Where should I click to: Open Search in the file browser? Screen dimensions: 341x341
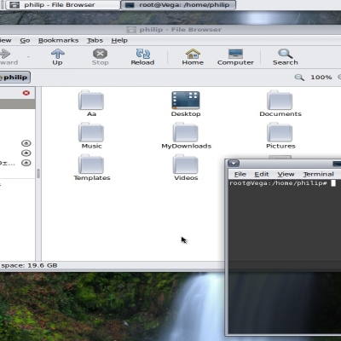[x=286, y=57]
